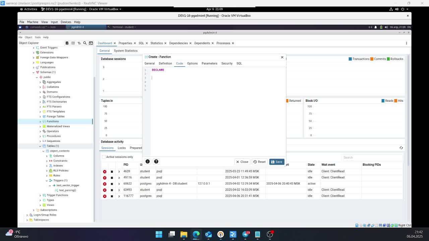The width and height of the screenshot is (429, 241).
Task: Open the Parameters tab in dialog
Action: [x=209, y=63]
